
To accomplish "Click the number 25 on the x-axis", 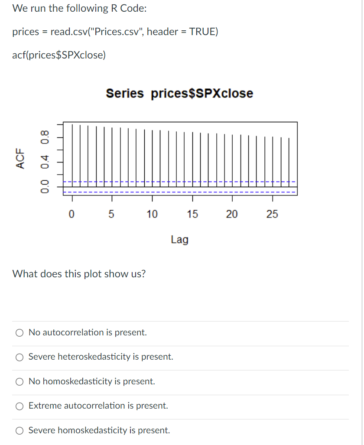I will [x=272, y=214].
